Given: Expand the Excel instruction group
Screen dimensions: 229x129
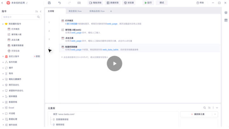Looking at the screenshot, I should (3, 108).
